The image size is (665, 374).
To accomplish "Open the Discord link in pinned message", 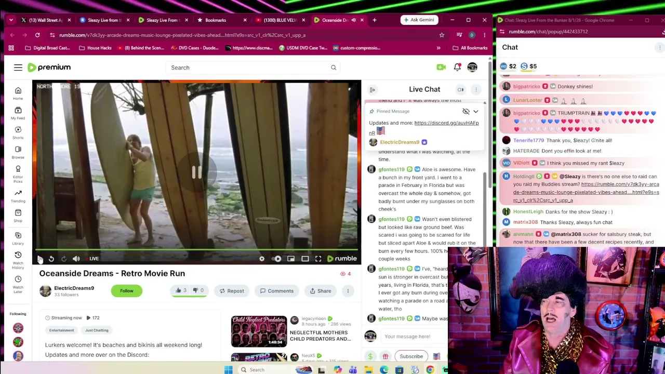I will pos(446,123).
